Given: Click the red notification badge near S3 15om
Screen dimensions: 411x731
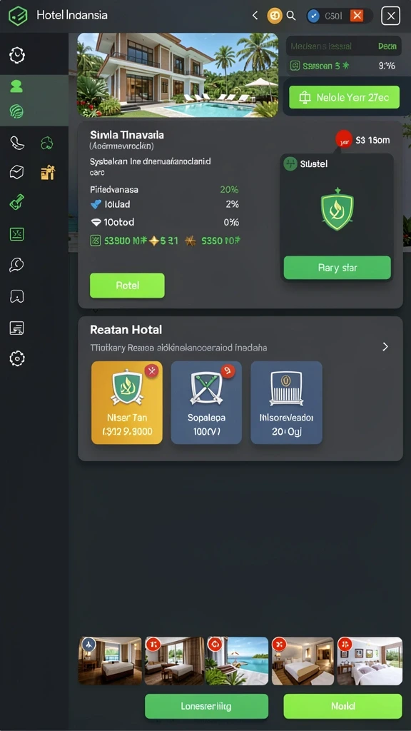Looking at the screenshot, I should 344,139.
